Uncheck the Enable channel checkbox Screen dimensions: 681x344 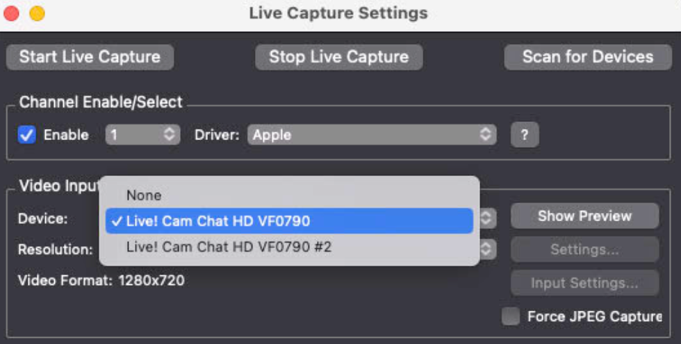point(26,135)
